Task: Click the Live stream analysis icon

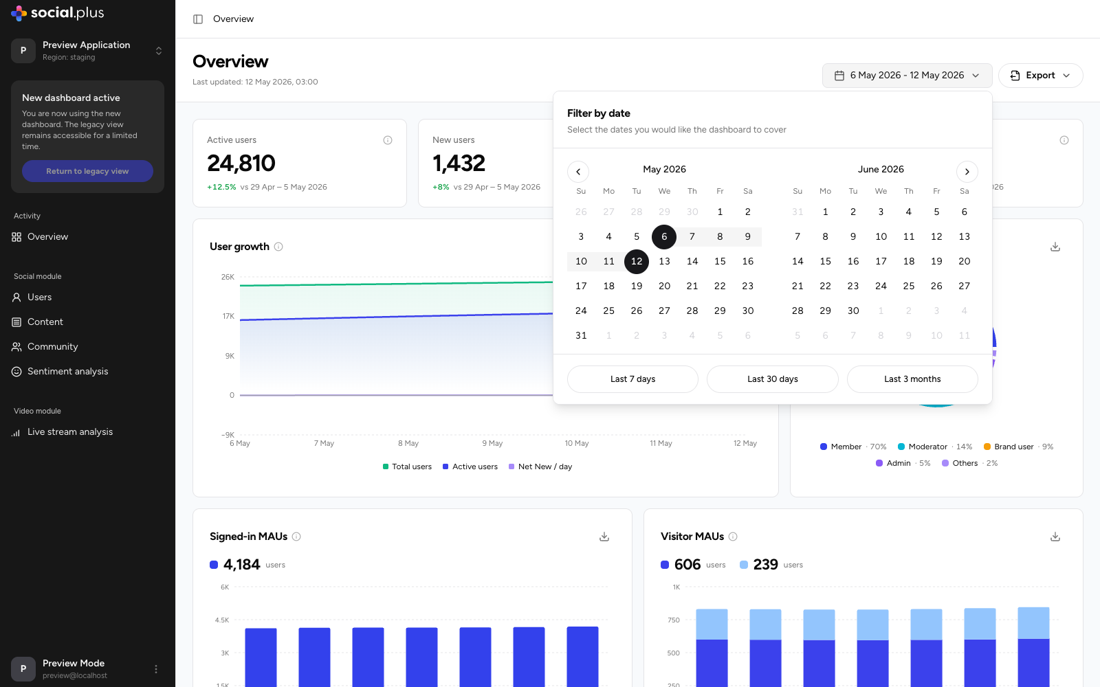Action: pyautogui.click(x=16, y=432)
